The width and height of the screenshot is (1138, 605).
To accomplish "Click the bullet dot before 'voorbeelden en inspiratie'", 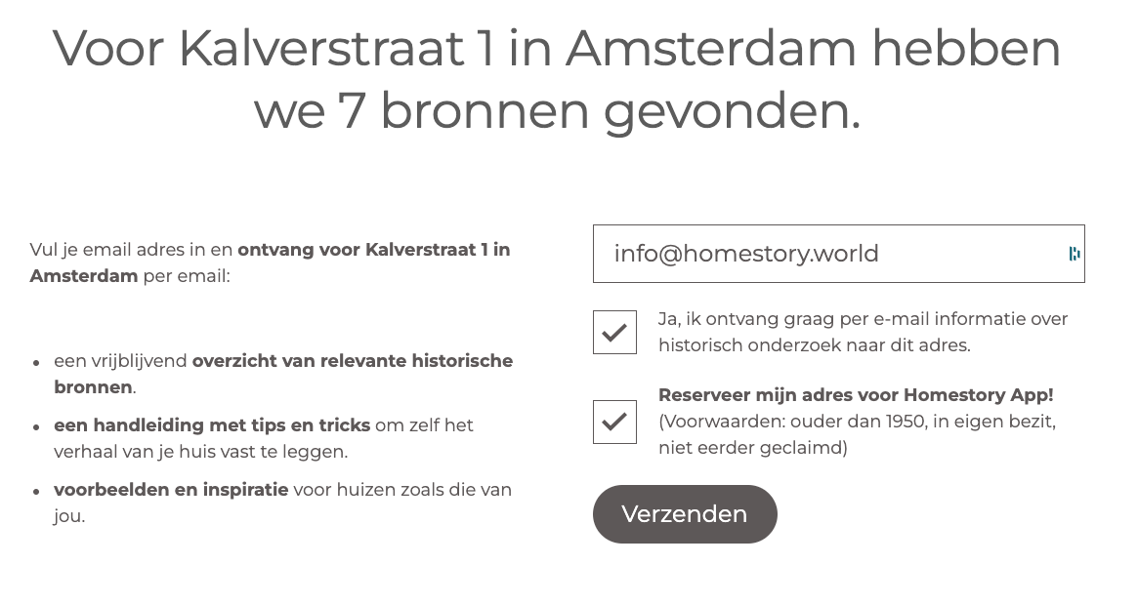I will [36, 492].
